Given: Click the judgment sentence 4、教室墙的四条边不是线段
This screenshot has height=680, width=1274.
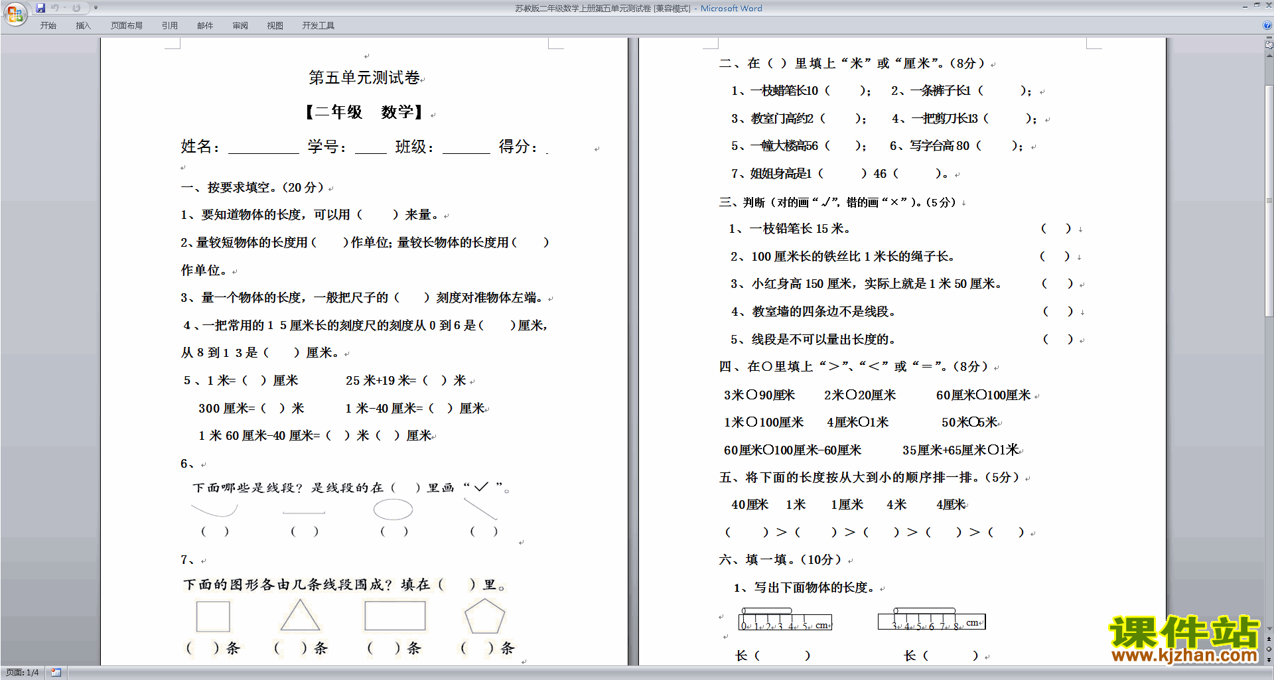Looking at the screenshot, I should [814, 312].
